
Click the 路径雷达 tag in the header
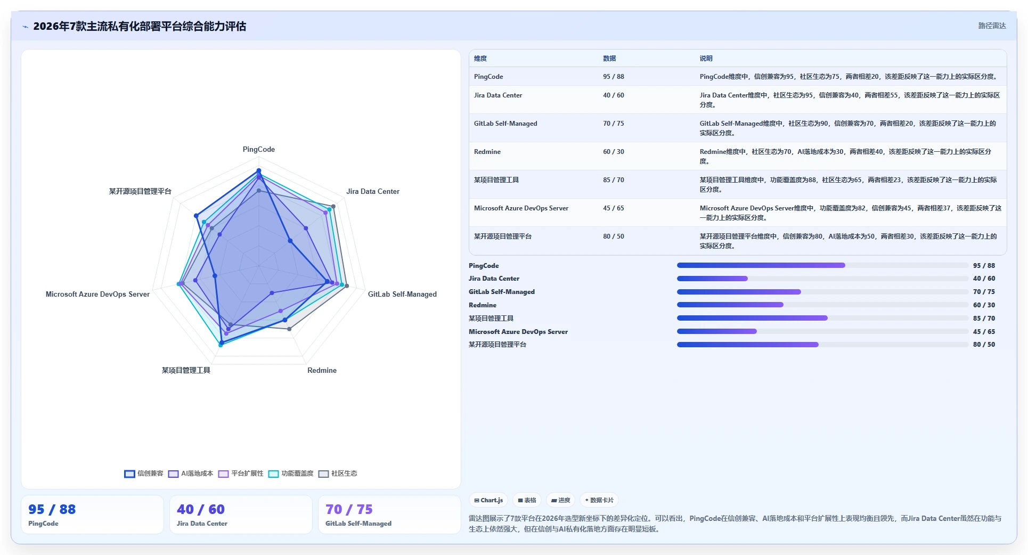(x=992, y=26)
